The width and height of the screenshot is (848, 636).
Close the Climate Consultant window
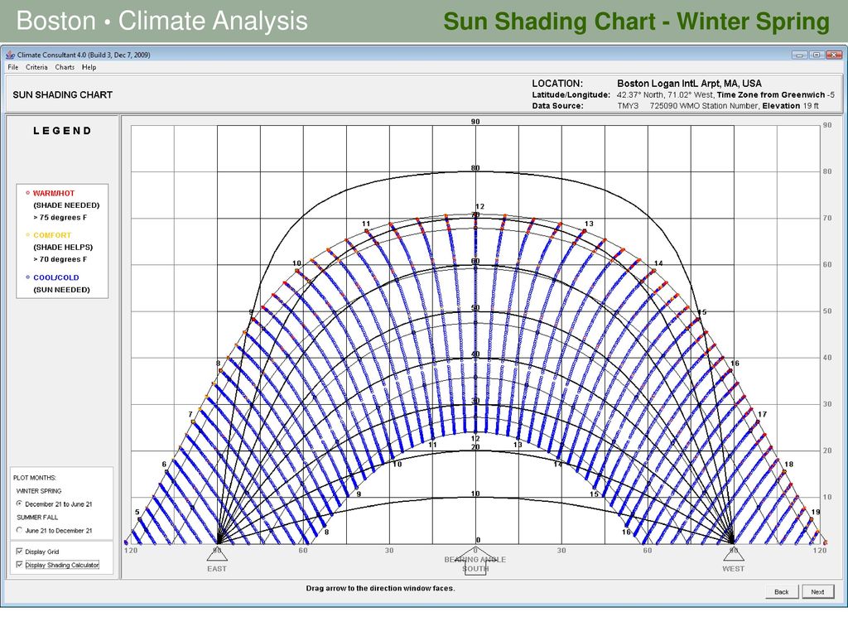pos(834,55)
